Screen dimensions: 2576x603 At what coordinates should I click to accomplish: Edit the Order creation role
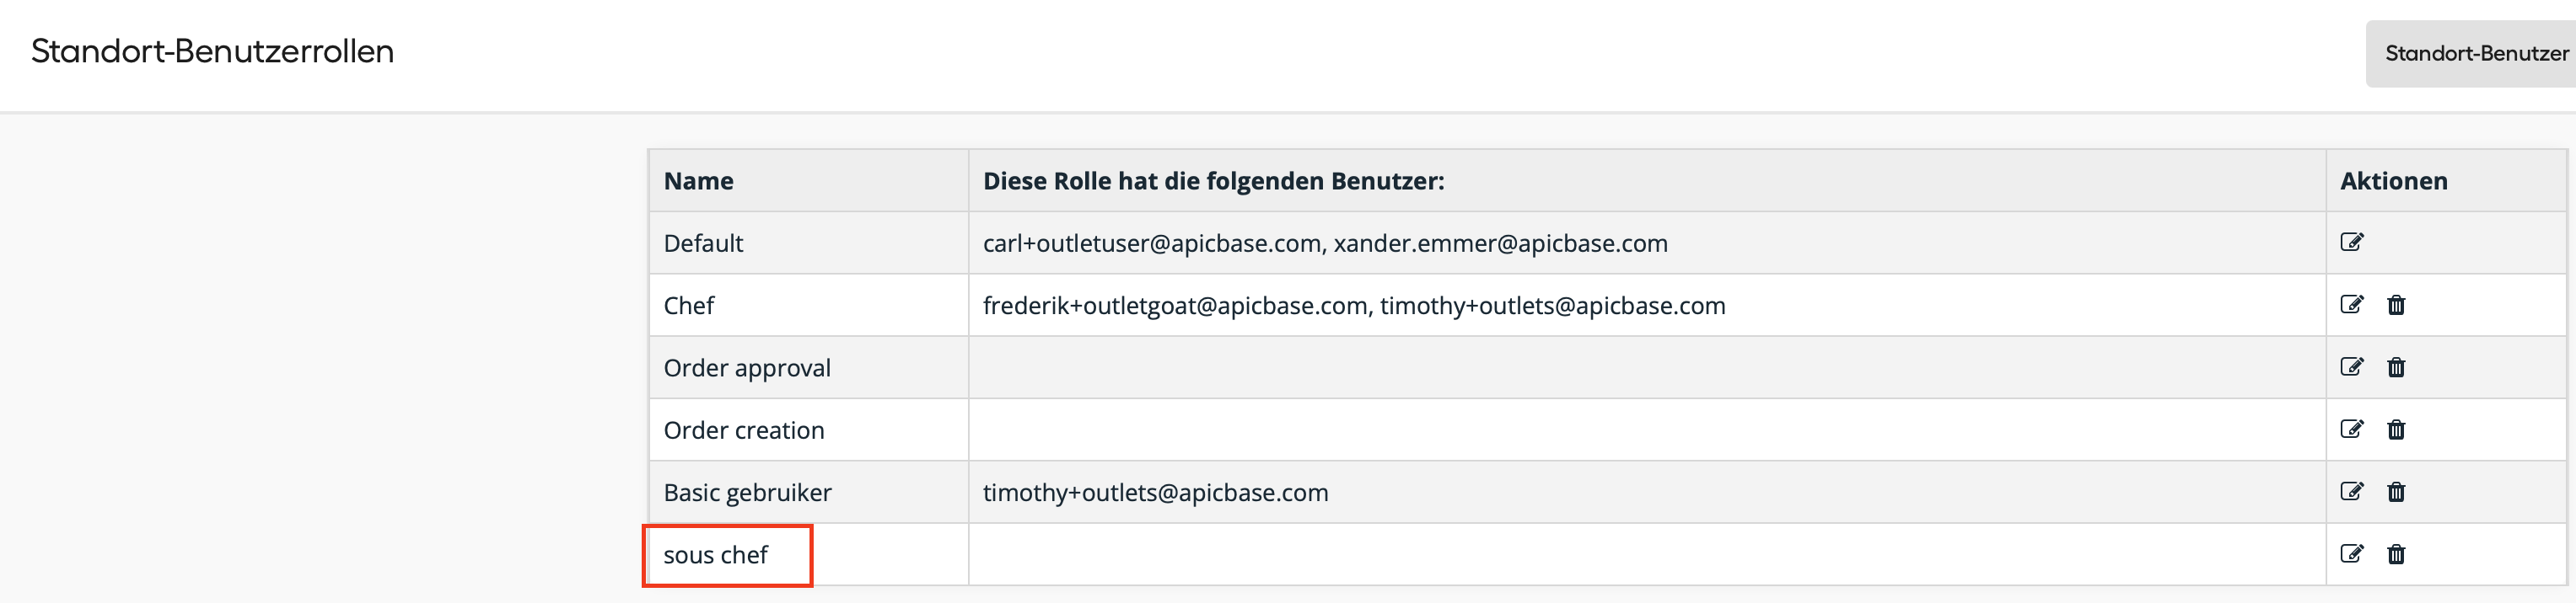coord(2351,430)
